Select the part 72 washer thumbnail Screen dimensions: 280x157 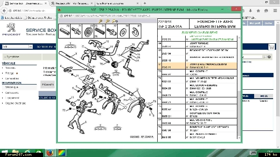coord(88,31)
